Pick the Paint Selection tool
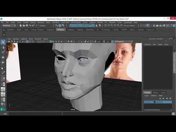 [3, 52]
